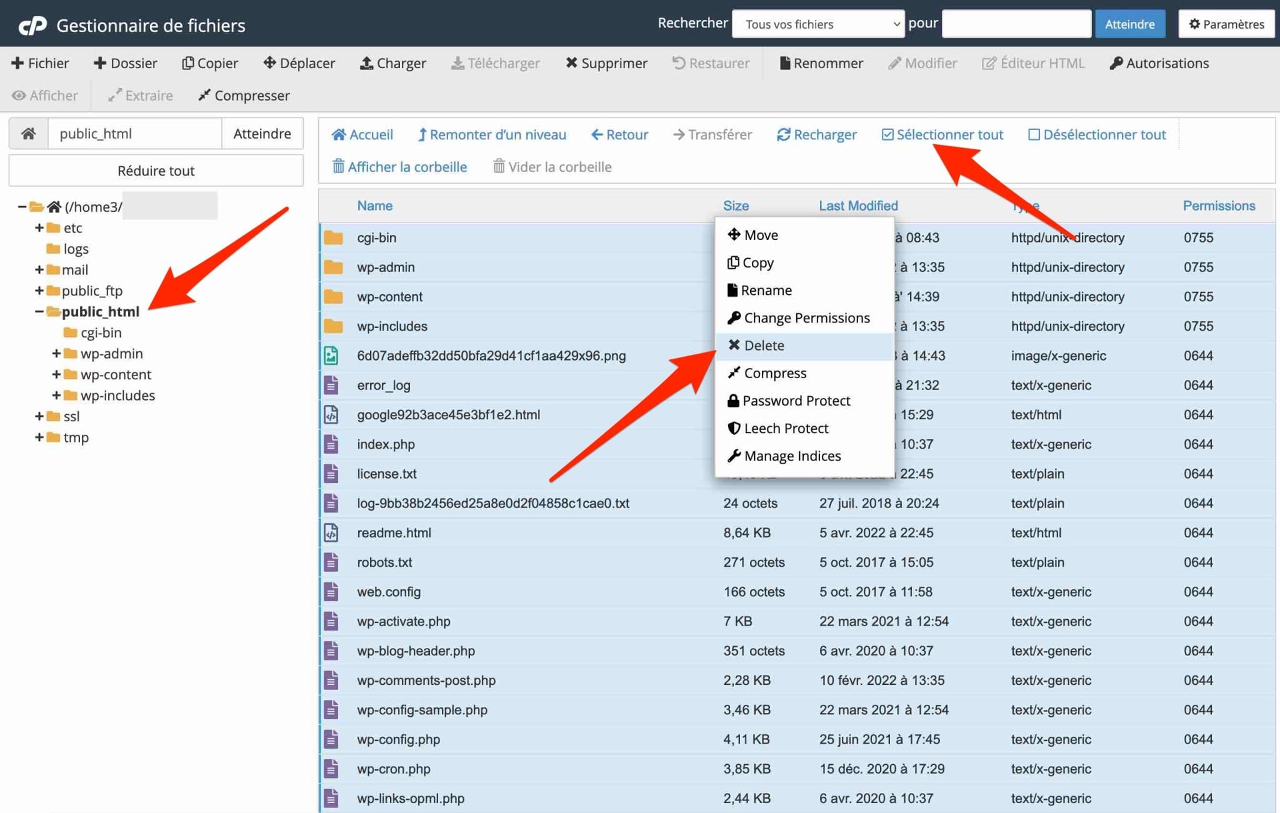Expand the mail folder in tree
This screenshot has height=813, width=1280.
tap(39, 269)
